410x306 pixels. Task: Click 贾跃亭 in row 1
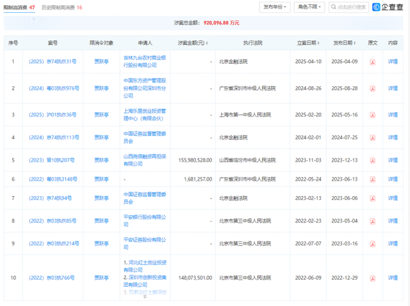click(101, 61)
